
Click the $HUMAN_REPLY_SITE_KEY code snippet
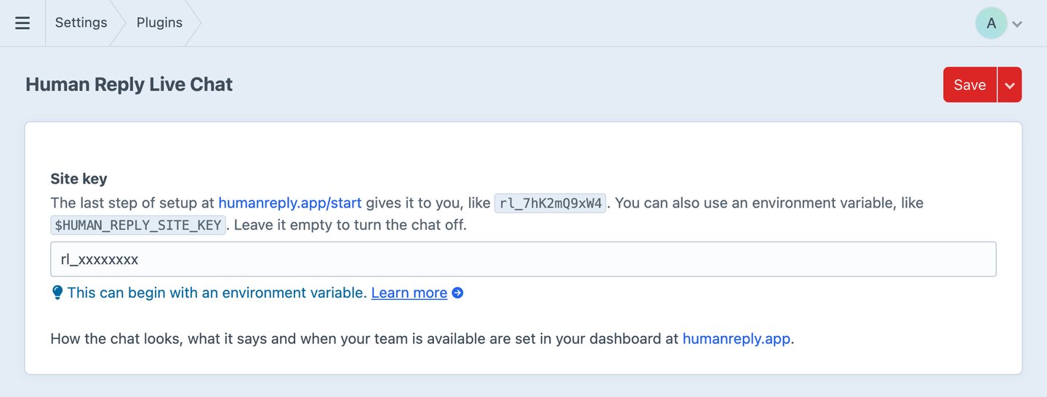pyautogui.click(x=138, y=225)
